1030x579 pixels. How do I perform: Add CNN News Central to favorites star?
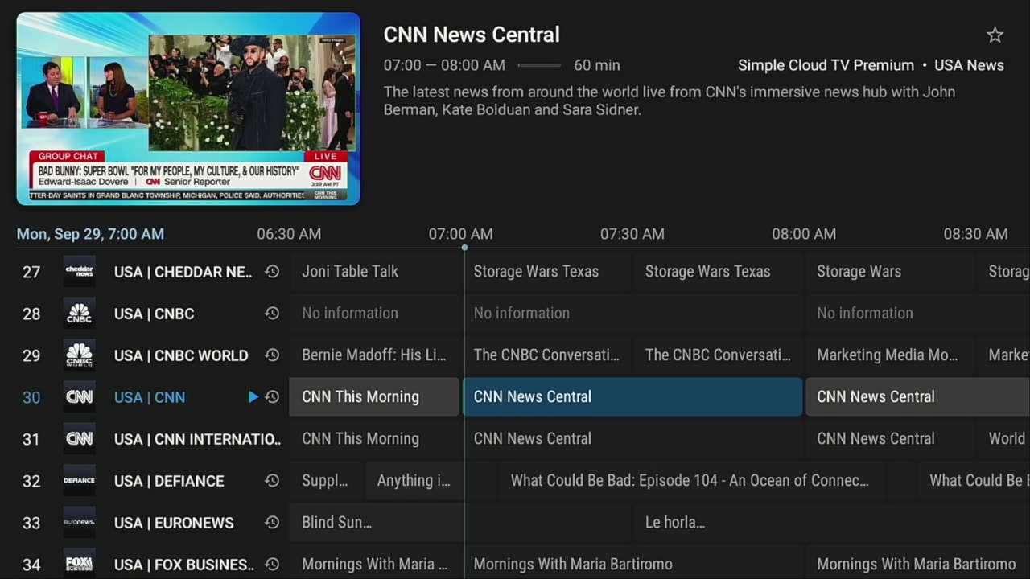[x=995, y=35]
